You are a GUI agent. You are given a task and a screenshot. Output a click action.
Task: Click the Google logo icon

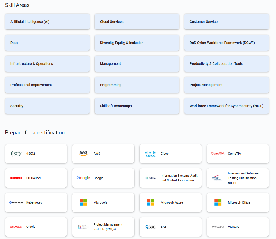click(83, 178)
